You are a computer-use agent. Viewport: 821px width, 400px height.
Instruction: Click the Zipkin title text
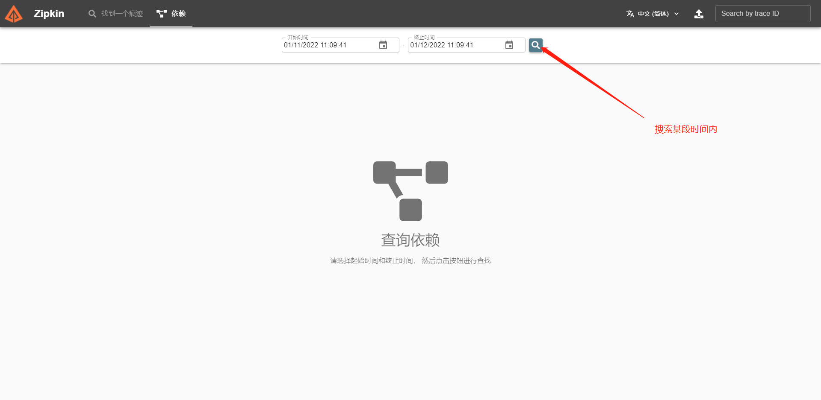49,13
